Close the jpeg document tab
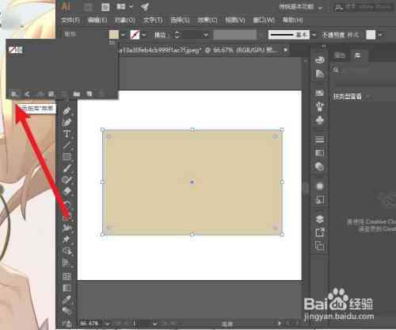396x330 pixels. pos(285,49)
